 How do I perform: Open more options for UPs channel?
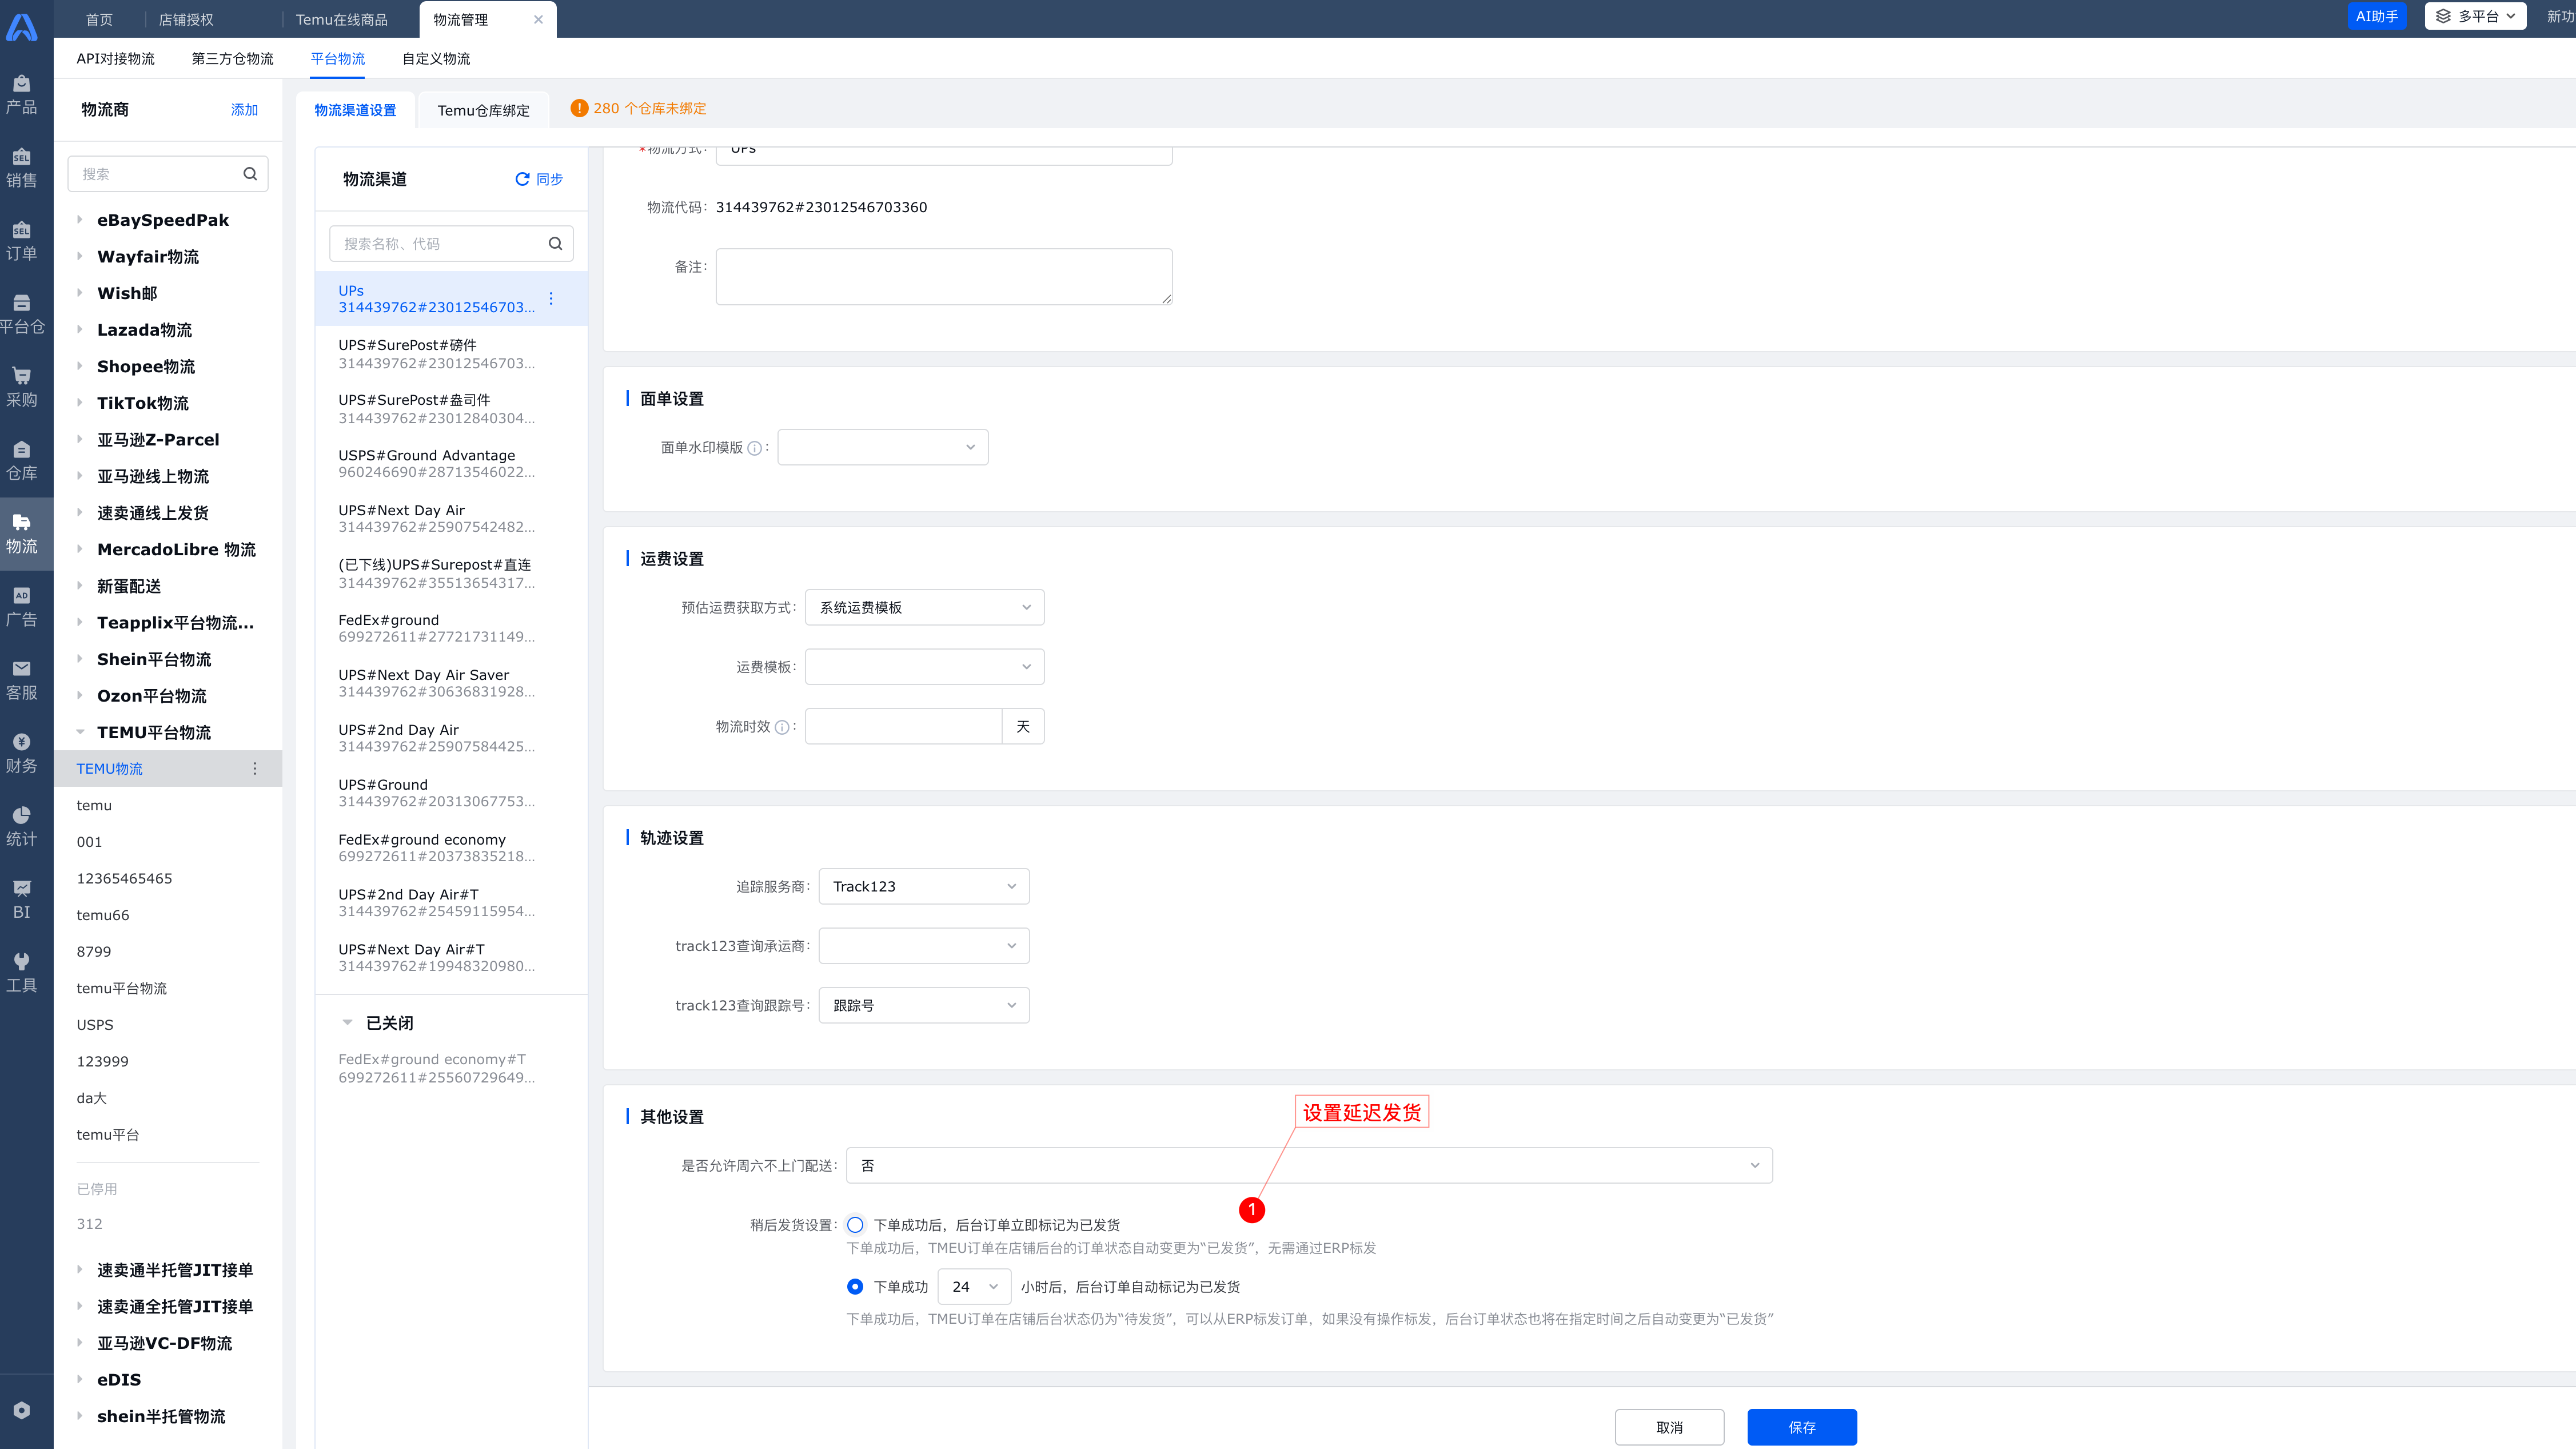(x=551, y=299)
